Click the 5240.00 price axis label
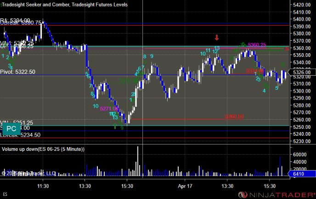Viewport: 316px width, 199px height. [x=302, y=134]
